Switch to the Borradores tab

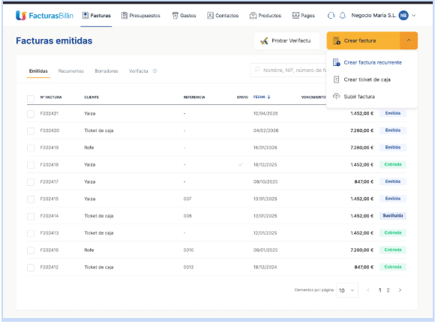point(106,71)
